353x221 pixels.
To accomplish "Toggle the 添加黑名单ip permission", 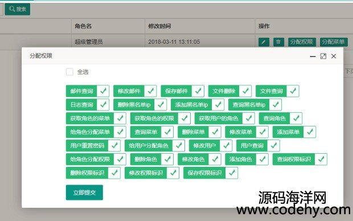I will [198, 105].
